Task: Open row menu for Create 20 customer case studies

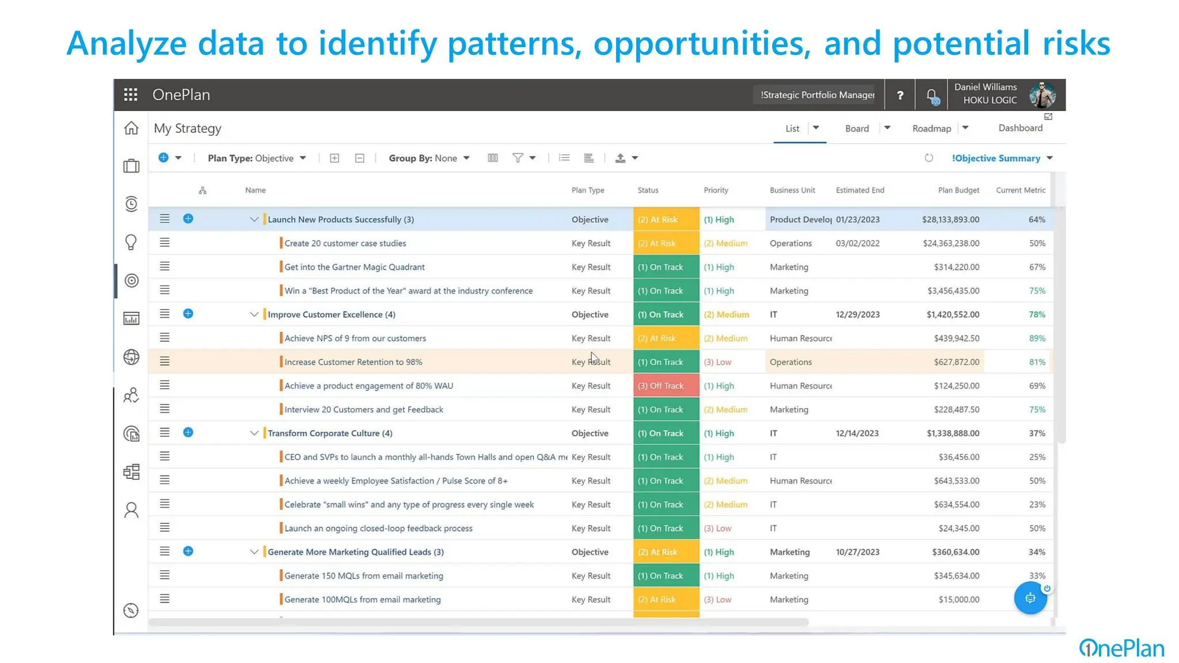Action: coord(165,242)
